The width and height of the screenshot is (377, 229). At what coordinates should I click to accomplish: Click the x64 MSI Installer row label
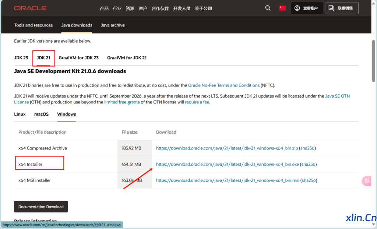[35, 180]
